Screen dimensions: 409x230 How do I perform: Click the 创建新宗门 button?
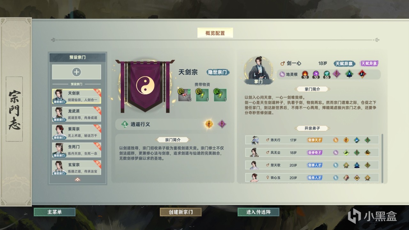(x=181, y=212)
